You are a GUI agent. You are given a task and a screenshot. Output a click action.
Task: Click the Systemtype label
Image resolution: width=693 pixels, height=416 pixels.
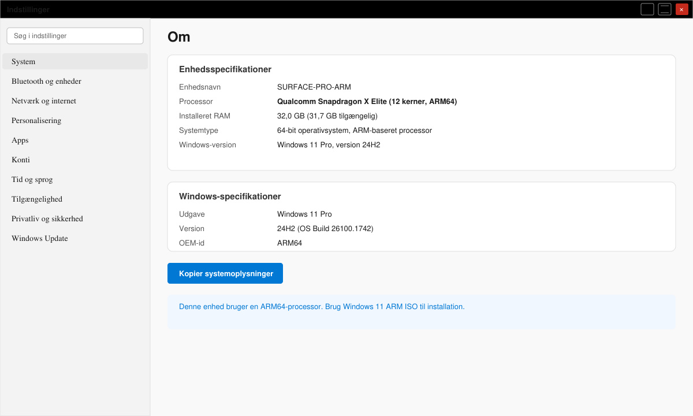pos(199,131)
